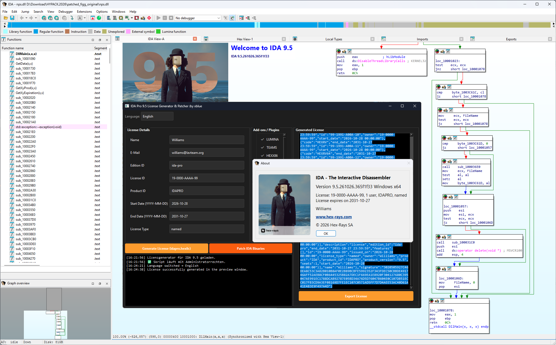The width and height of the screenshot is (556, 345).
Task: Open the Jump menu
Action: [25, 11]
